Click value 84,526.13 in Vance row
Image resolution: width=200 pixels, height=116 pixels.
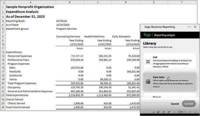point(106,79)
